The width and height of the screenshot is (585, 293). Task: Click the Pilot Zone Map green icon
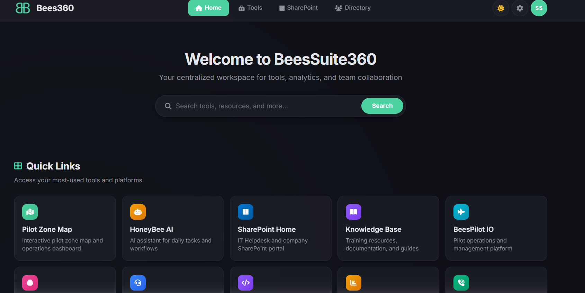pos(30,212)
